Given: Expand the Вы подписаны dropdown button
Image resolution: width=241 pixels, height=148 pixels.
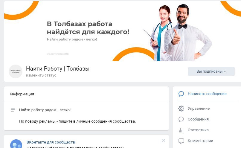Looking at the screenshot, I should tap(211, 71).
